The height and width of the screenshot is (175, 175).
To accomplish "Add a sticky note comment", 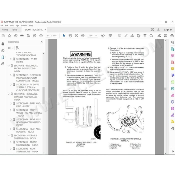I will (x=119, y=35).
